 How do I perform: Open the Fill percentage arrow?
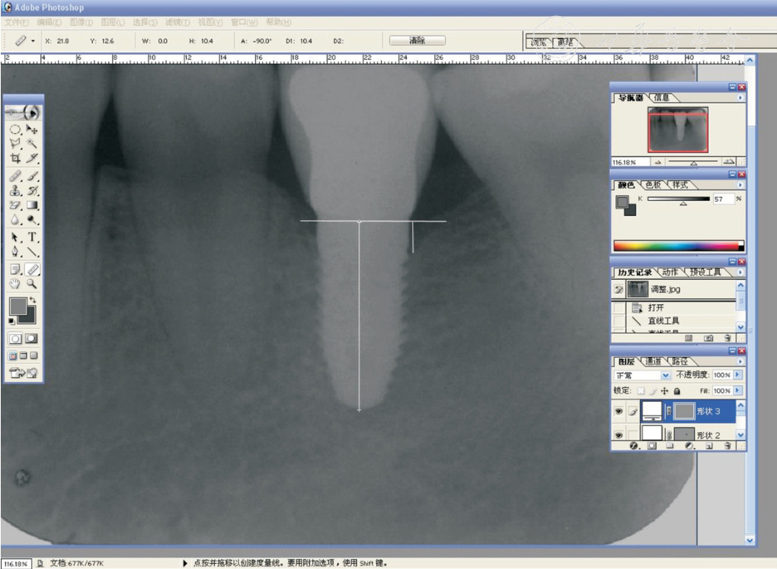[737, 391]
